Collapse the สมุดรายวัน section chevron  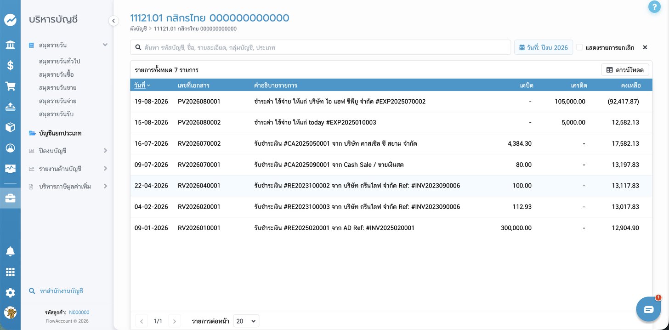click(105, 45)
